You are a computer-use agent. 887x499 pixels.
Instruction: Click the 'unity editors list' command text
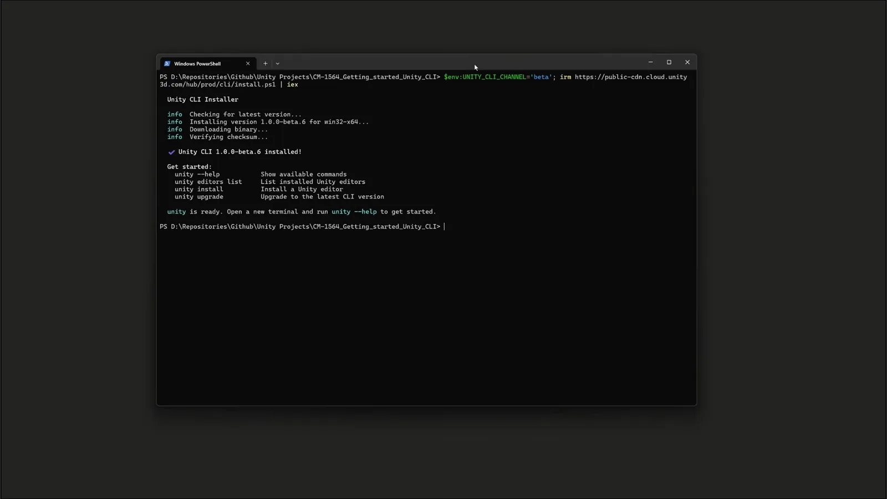(x=208, y=182)
